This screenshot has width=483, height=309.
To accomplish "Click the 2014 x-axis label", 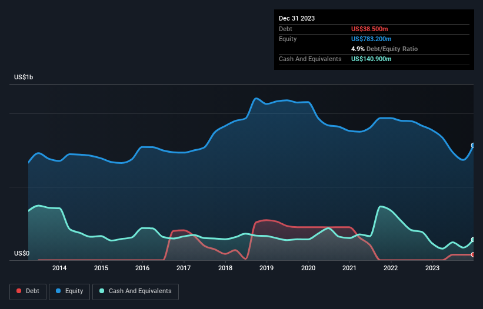I will coord(59,268).
